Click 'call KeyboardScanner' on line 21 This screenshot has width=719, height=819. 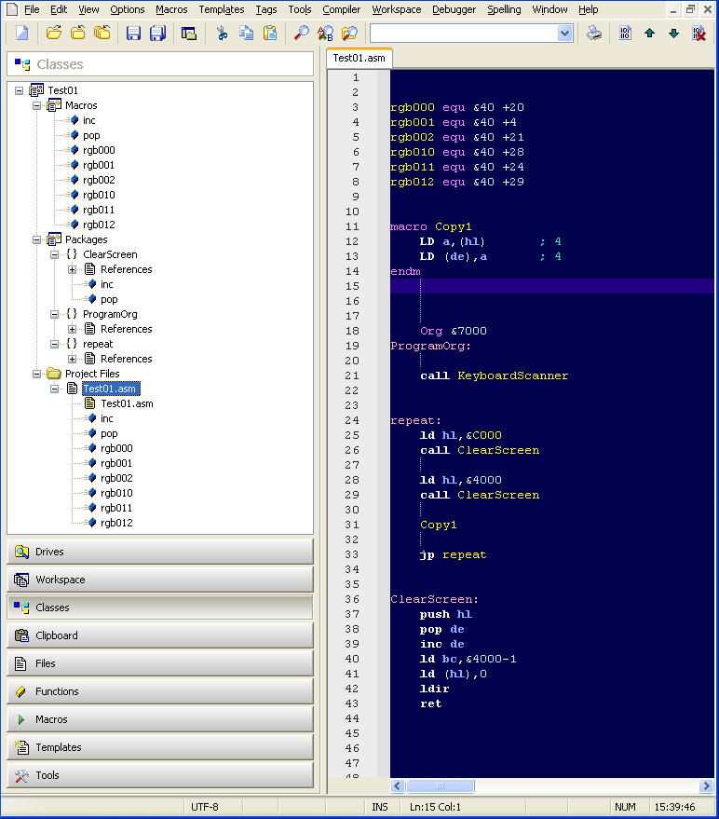coord(494,375)
